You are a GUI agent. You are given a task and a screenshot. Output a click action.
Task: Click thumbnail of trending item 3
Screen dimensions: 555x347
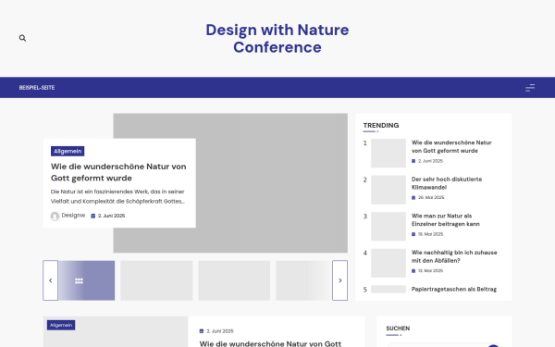click(388, 227)
